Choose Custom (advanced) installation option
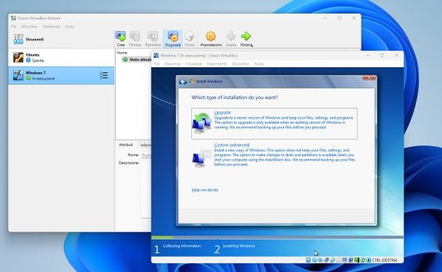Image resolution: width=442 pixels, height=272 pixels. pyautogui.click(x=275, y=155)
